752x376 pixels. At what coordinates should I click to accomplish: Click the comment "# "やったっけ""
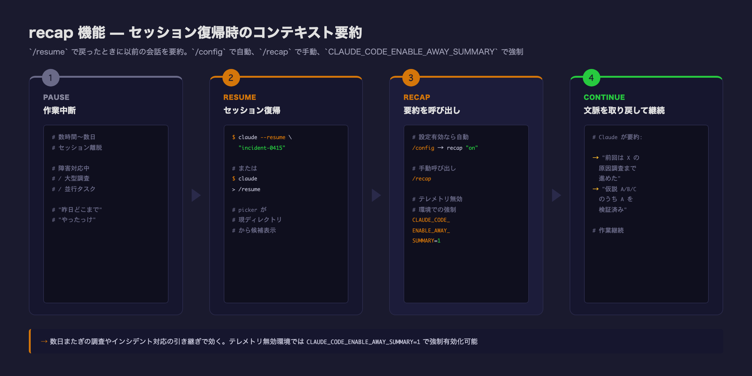(x=74, y=220)
